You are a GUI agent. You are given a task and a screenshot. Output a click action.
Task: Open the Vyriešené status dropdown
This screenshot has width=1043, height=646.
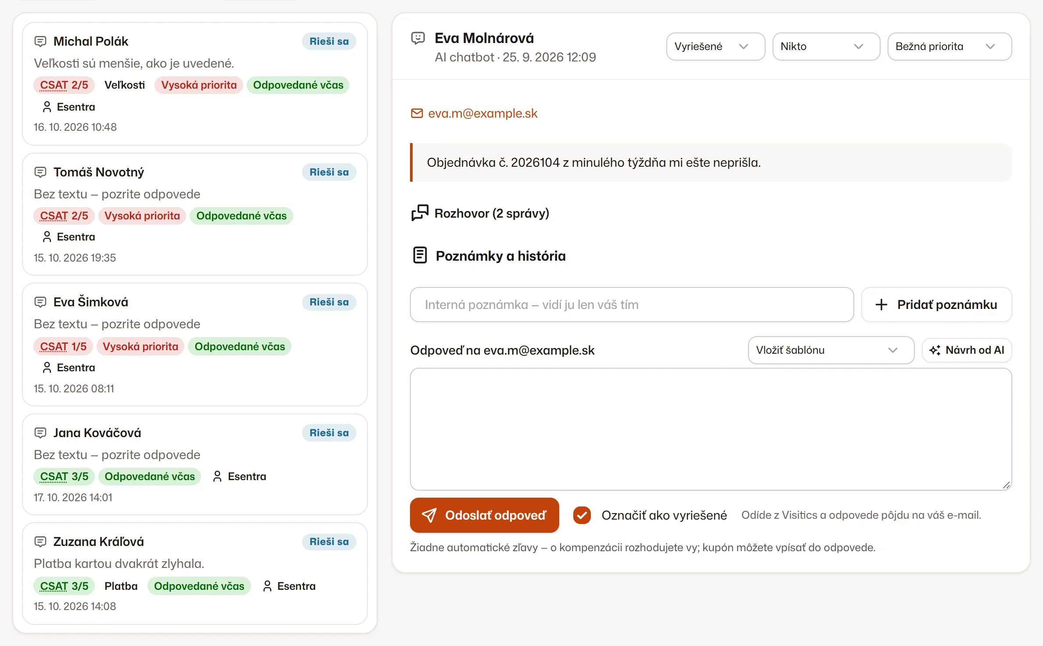click(x=716, y=47)
